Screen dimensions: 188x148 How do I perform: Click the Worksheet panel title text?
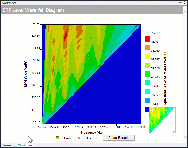(x=9, y=3)
